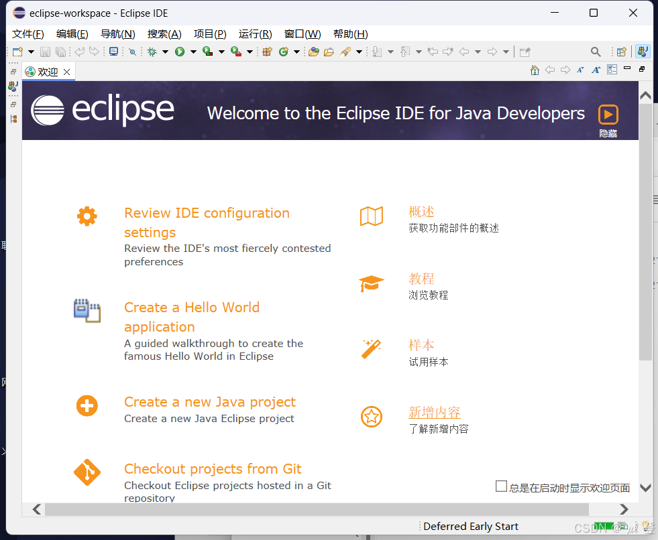Click the Hello World notepad icon
This screenshot has width=658, height=540.
click(87, 311)
